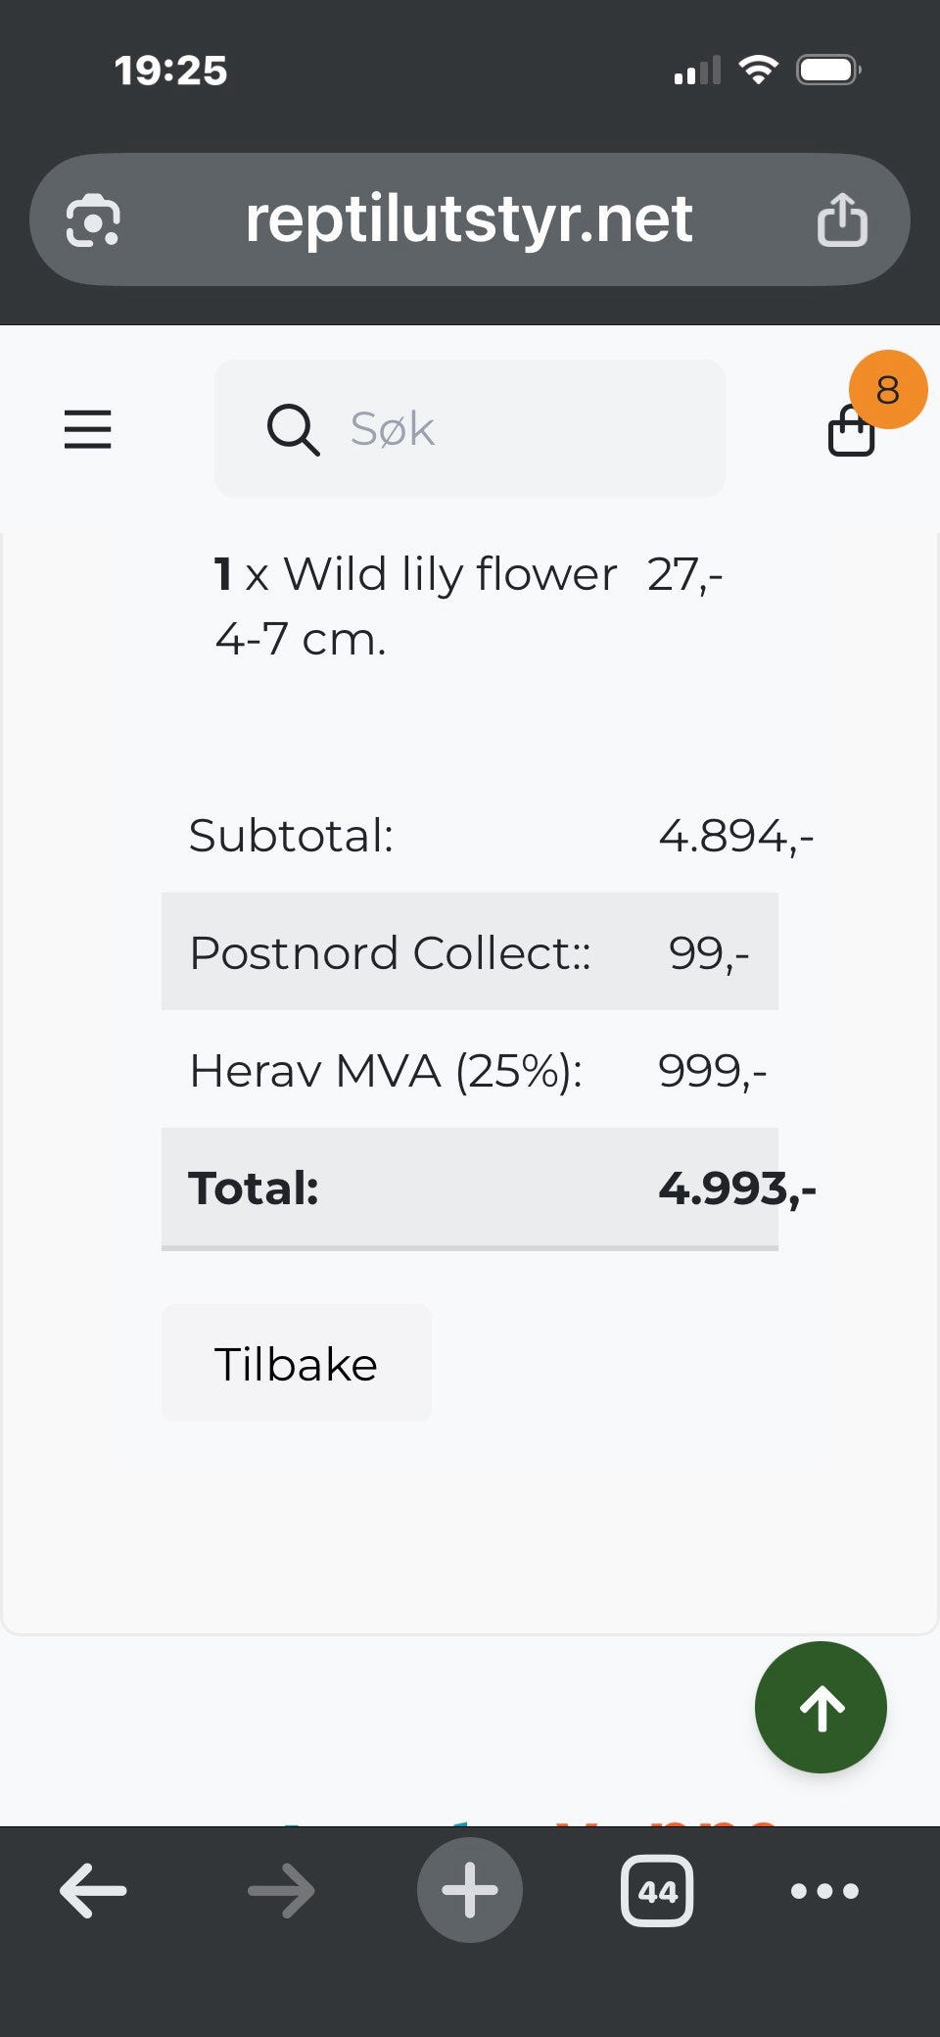Open the 44 tabs switcher
The height and width of the screenshot is (2037, 940).
point(657,1890)
